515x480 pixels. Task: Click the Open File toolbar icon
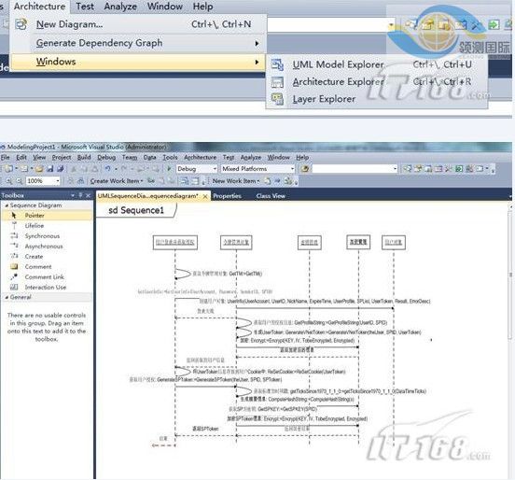(39, 169)
